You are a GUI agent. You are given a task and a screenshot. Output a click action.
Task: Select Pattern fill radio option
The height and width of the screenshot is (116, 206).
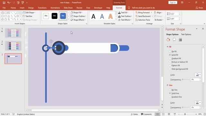[x=170, y=65]
